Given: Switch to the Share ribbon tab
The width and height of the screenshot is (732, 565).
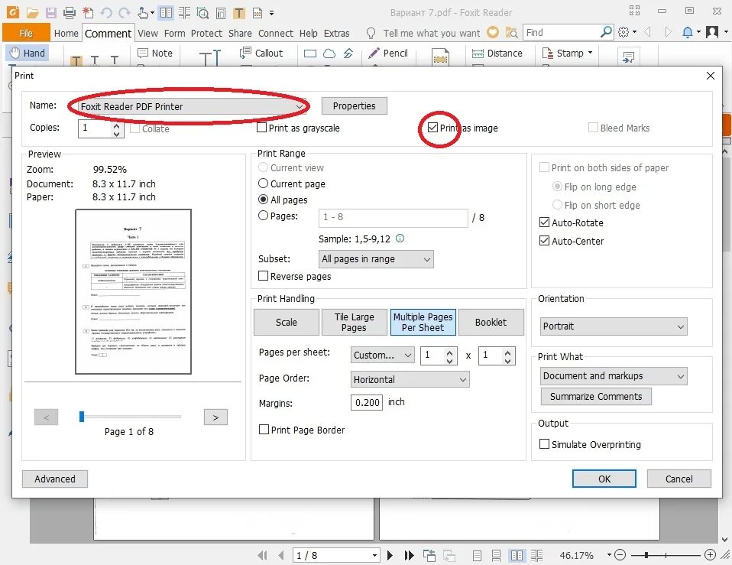Looking at the screenshot, I should pyautogui.click(x=240, y=33).
